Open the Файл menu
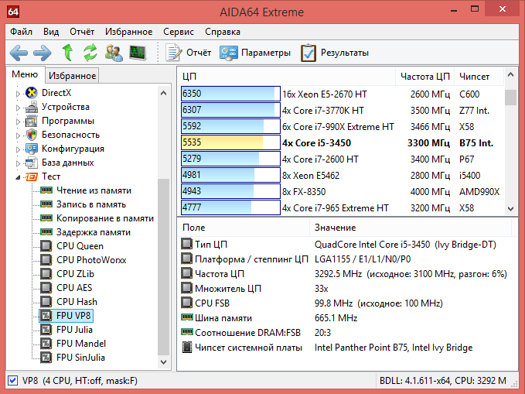 point(21,32)
